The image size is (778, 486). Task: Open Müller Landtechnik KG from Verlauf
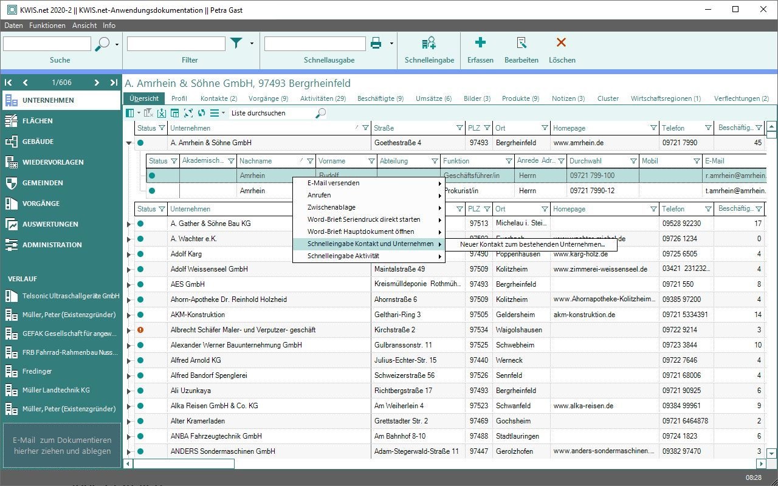click(x=63, y=390)
